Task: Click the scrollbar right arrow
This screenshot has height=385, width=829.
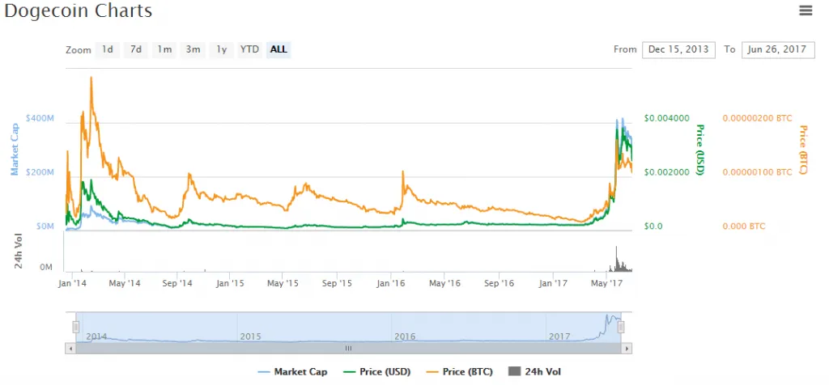Action: (627, 349)
